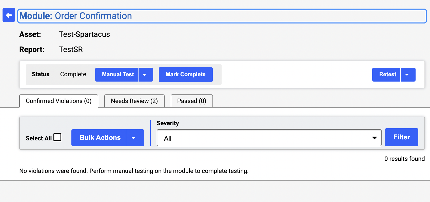Image resolution: width=430 pixels, height=202 pixels.
Task: Expand the Manual Test dropdown arrow
Action: click(x=146, y=74)
